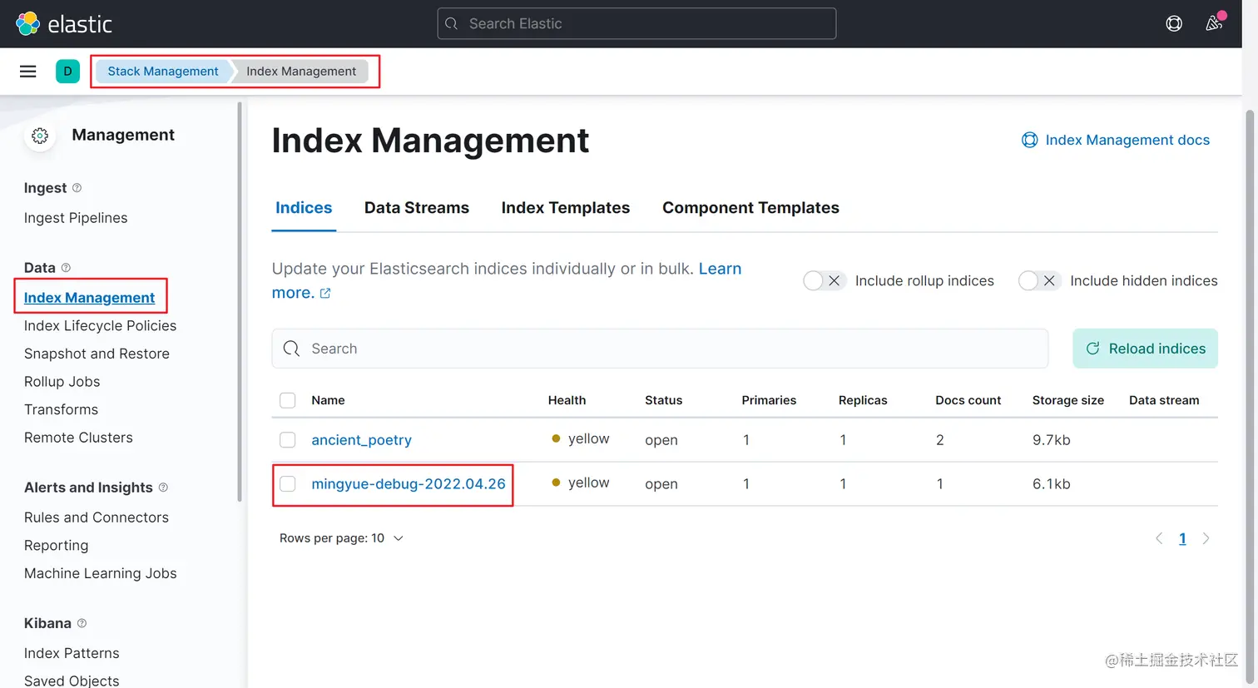This screenshot has height=688, width=1258.
Task: Switch to the Index Templates tab
Action: tap(566, 208)
